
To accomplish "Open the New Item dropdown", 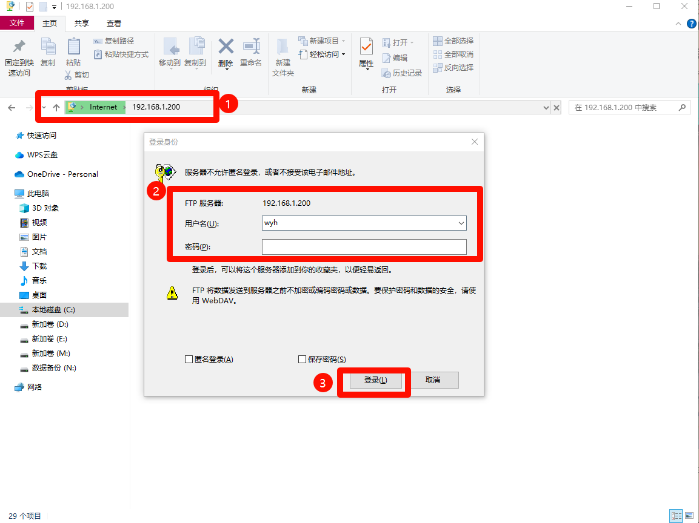I will 322,41.
